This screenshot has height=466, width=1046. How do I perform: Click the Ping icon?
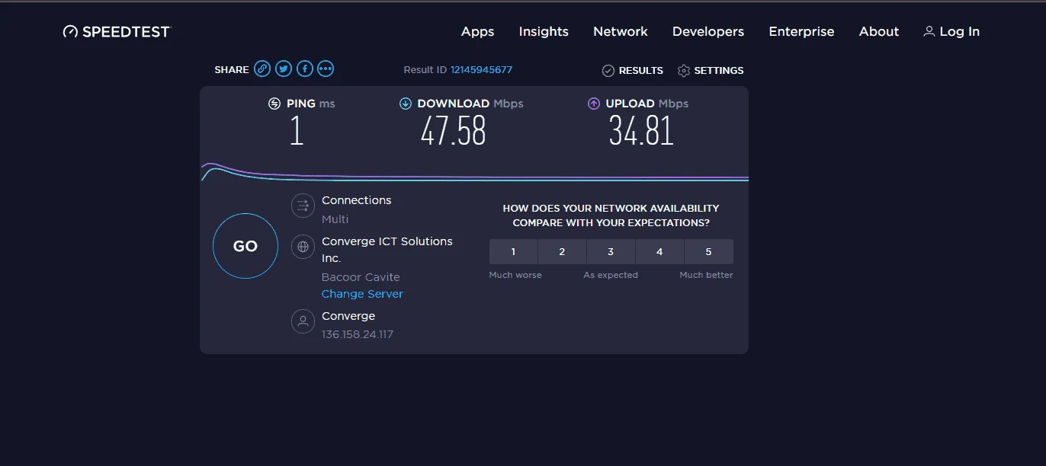274,104
